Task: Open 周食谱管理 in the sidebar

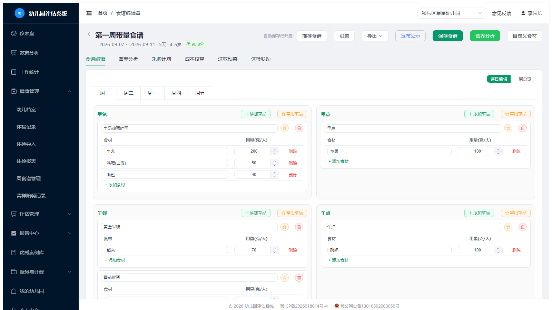Action: (41, 178)
